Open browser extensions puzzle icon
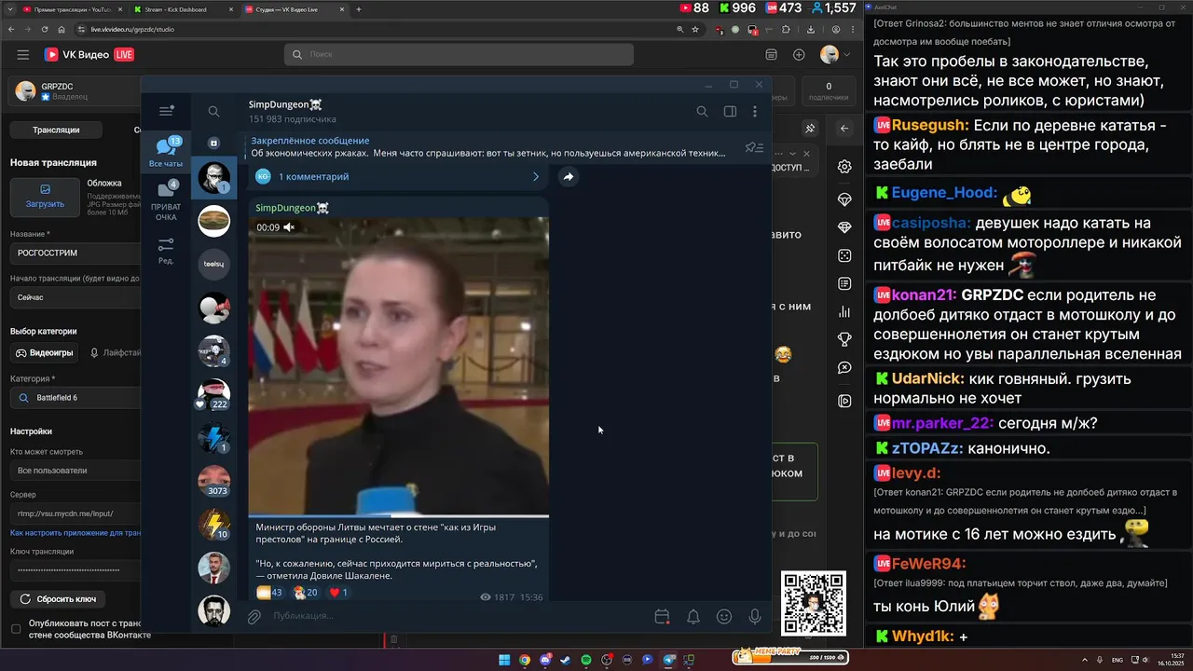Image resolution: width=1193 pixels, height=671 pixels. click(786, 30)
